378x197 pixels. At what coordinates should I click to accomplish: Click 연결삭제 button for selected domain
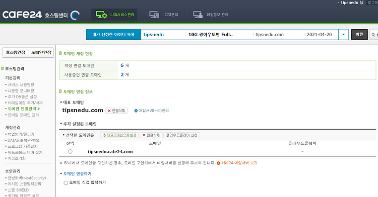[x=151, y=135]
